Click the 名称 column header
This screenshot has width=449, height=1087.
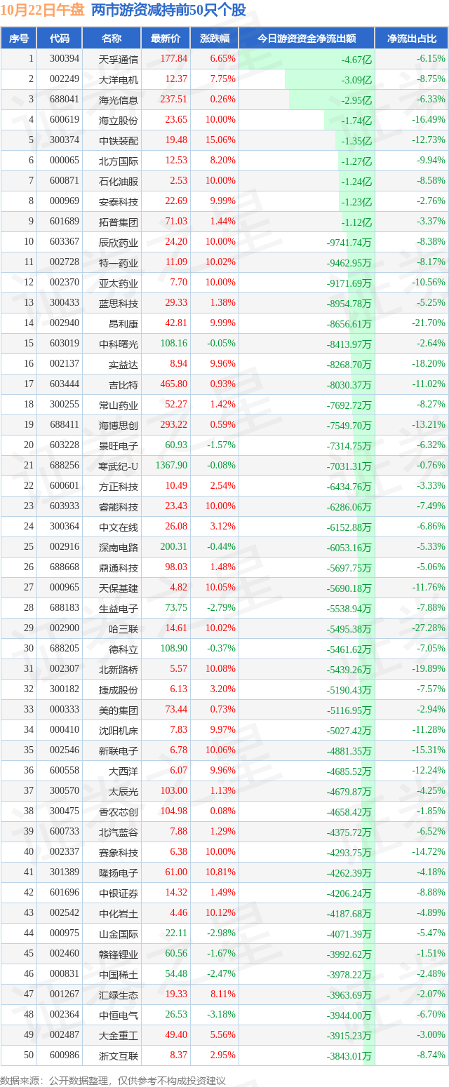[x=112, y=39]
